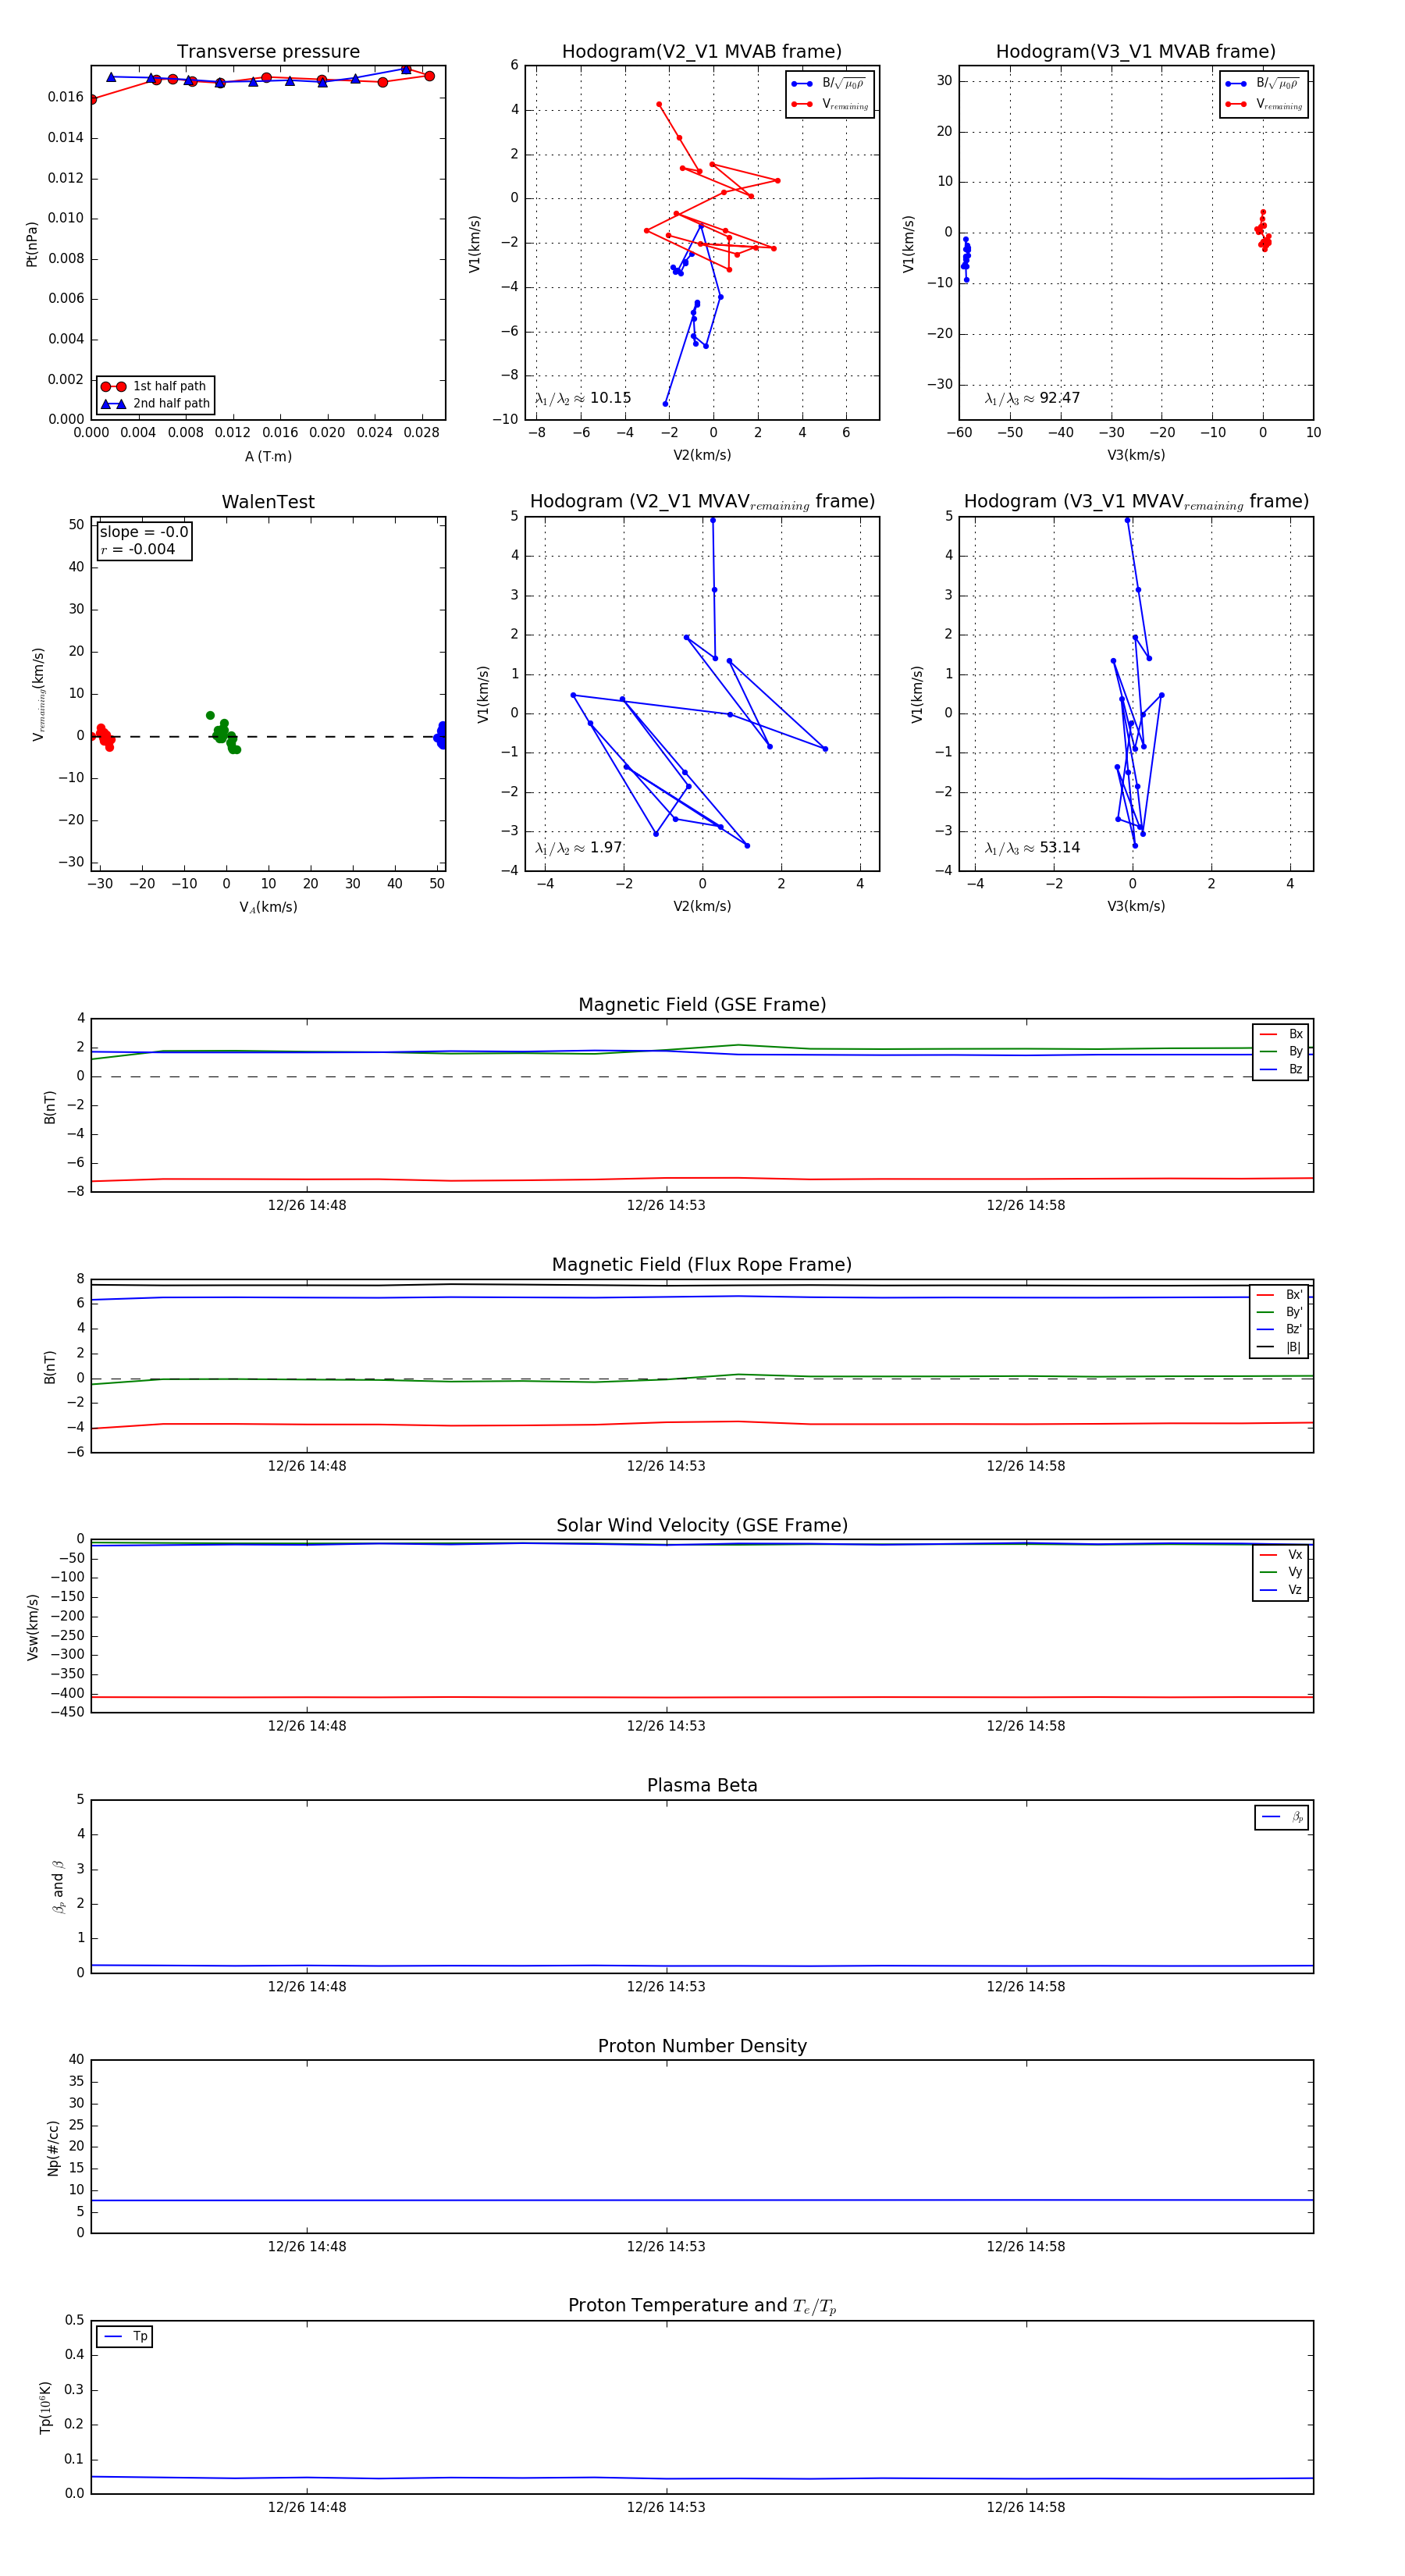
Task: Click the 'r = -0.004' correlation value
Action: click(x=138, y=549)
